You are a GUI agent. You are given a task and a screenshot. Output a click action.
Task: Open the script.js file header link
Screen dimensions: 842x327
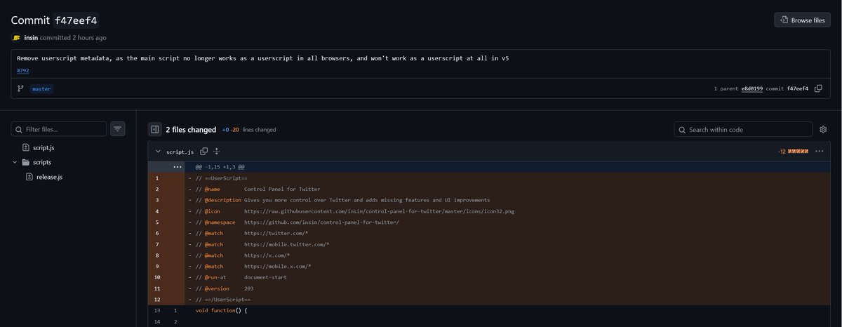pyautogui.click(x=180, y=152)
